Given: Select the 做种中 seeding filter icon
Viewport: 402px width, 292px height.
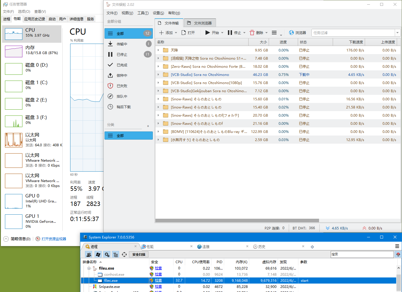Looking at the screenshot, I should tap(110, 75).
